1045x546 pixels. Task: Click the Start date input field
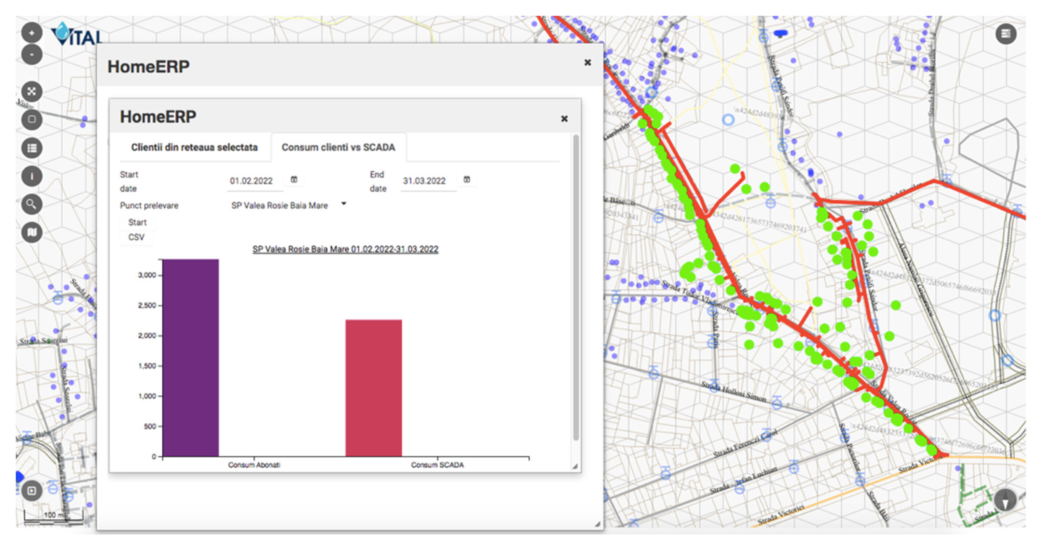coord(251,181)
